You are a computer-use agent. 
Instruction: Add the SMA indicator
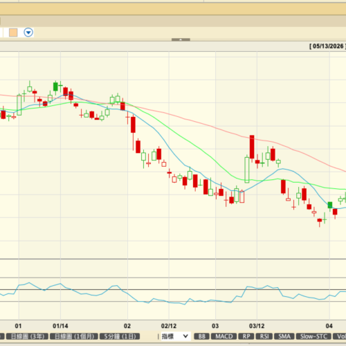coord(284,336)
